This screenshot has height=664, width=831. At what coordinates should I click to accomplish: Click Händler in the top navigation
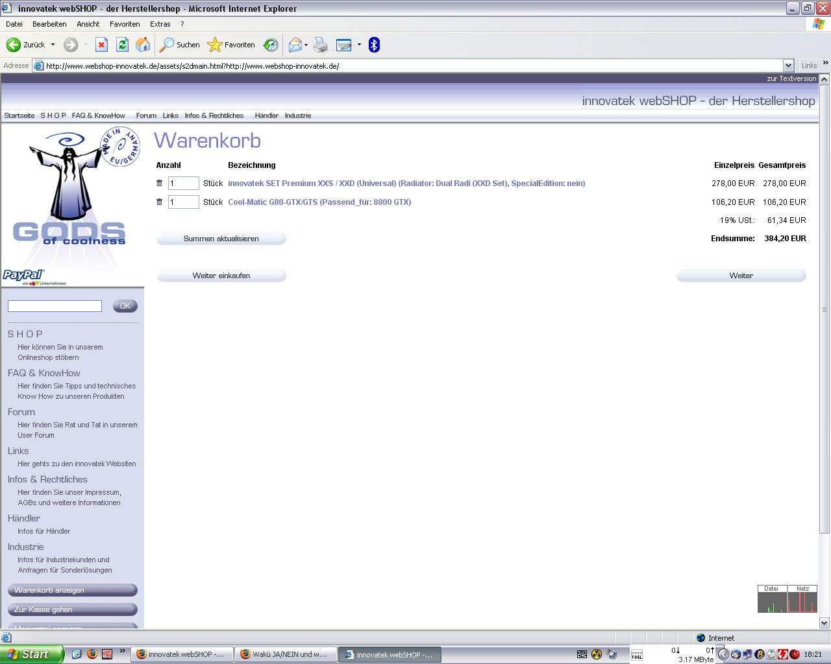point(267,115)
